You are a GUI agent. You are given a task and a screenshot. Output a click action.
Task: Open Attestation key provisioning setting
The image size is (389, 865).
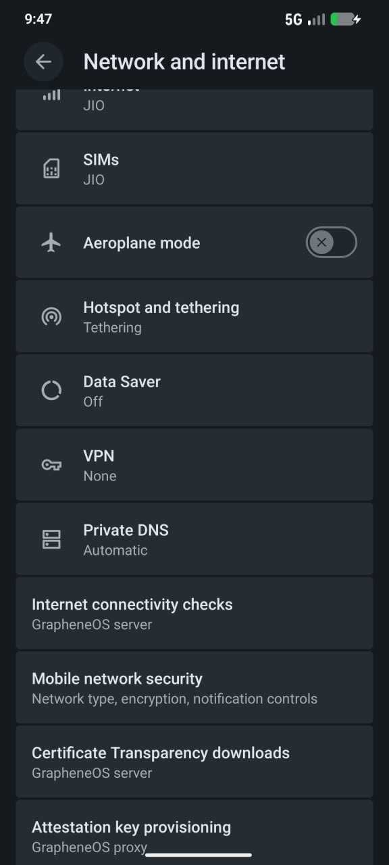pos(194,833)
